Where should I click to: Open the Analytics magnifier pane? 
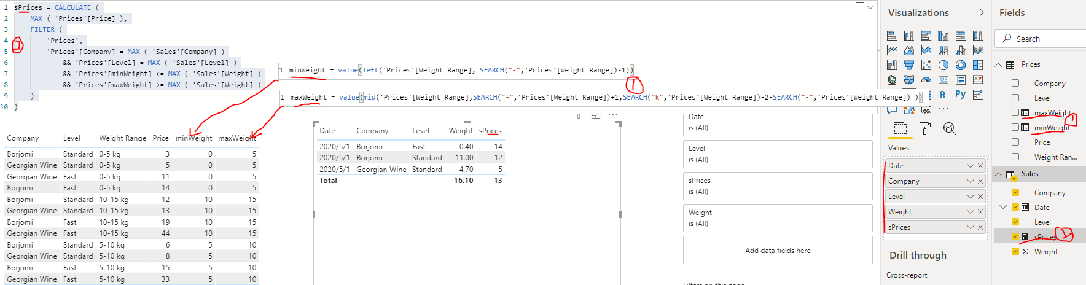coord(949,128)
